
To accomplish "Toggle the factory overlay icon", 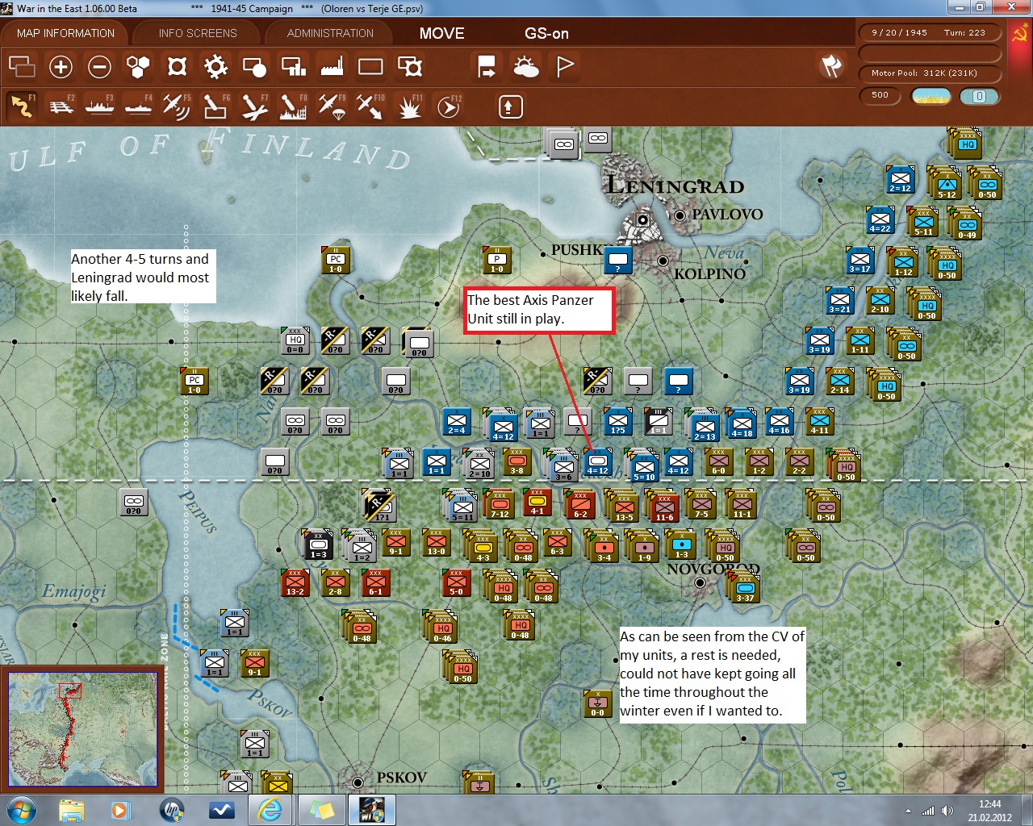I will pyautogui.click(x=332, y=66).
